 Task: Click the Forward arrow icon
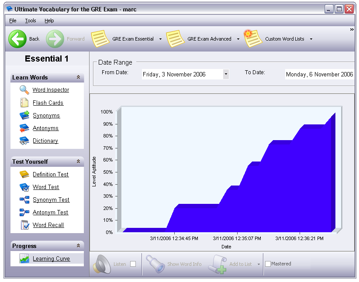(x=55, y=39)
